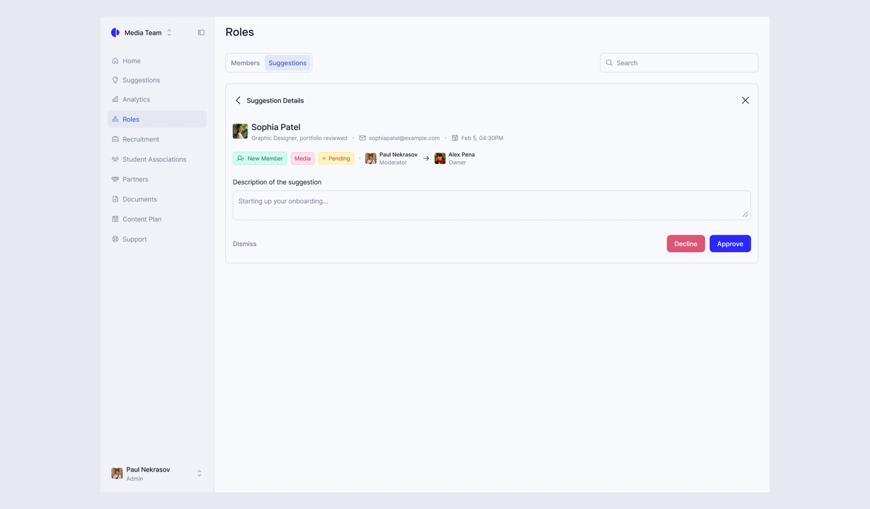Click the Feb 5, 04:30PM date text
Viewport: 870px width, 509px height.
tap(482, 138)
